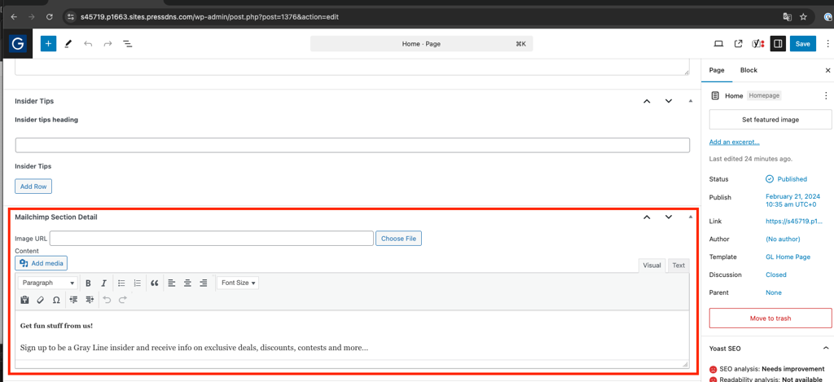Click the Italic formatting icon

[x=104, y=283]
